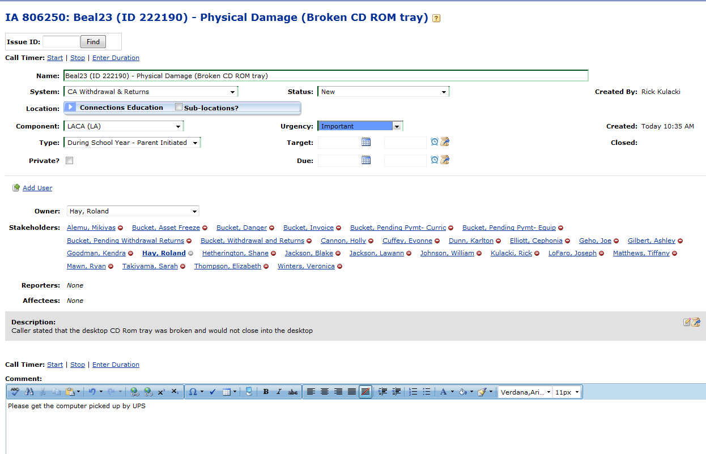The width and height of the screenshot is (706, 454).
Task: Open the Owner dropdown showing Hay, Roland
Action: click(x=133, y=211)
